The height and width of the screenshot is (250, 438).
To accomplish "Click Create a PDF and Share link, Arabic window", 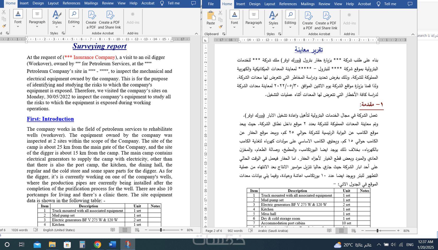I will (326, 21).
